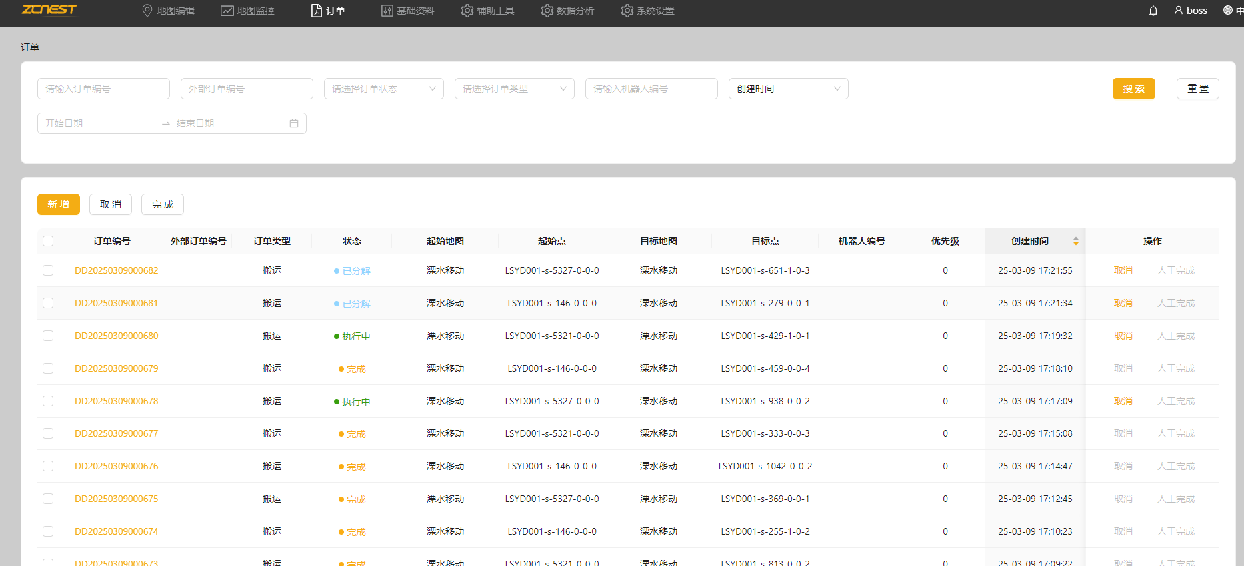The image size is (1244, 566).
Task: Open order link DD20250309000680
Action: click(x=117, y=336)
